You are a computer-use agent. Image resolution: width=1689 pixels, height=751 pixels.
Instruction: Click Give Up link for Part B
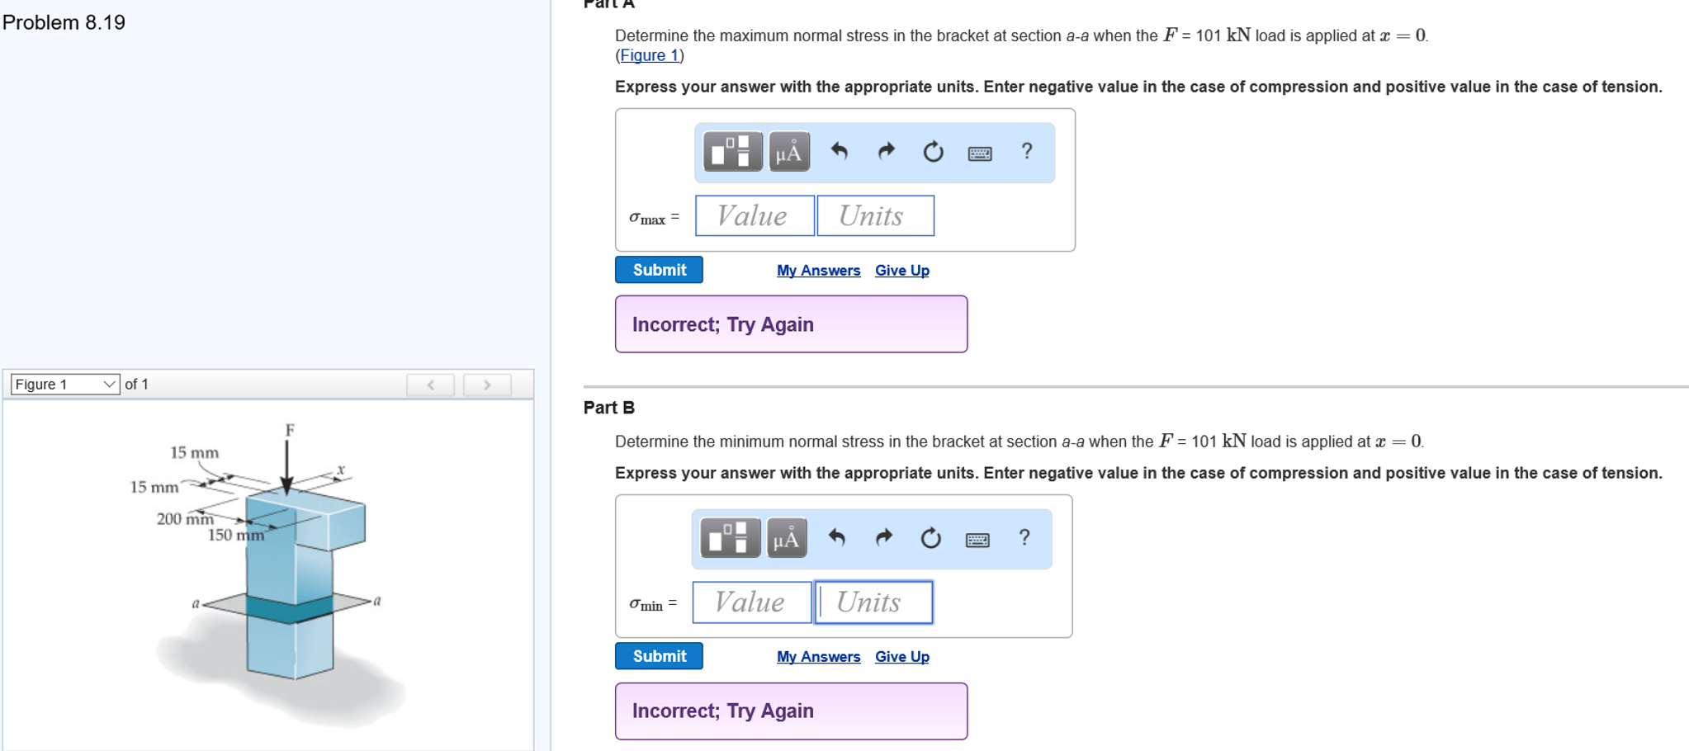(902, 657)
